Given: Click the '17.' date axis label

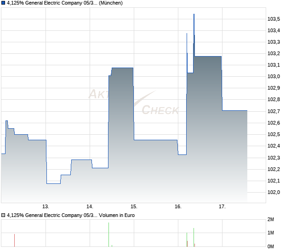Looking at the screenshot, I should click(x=222, y=207).
